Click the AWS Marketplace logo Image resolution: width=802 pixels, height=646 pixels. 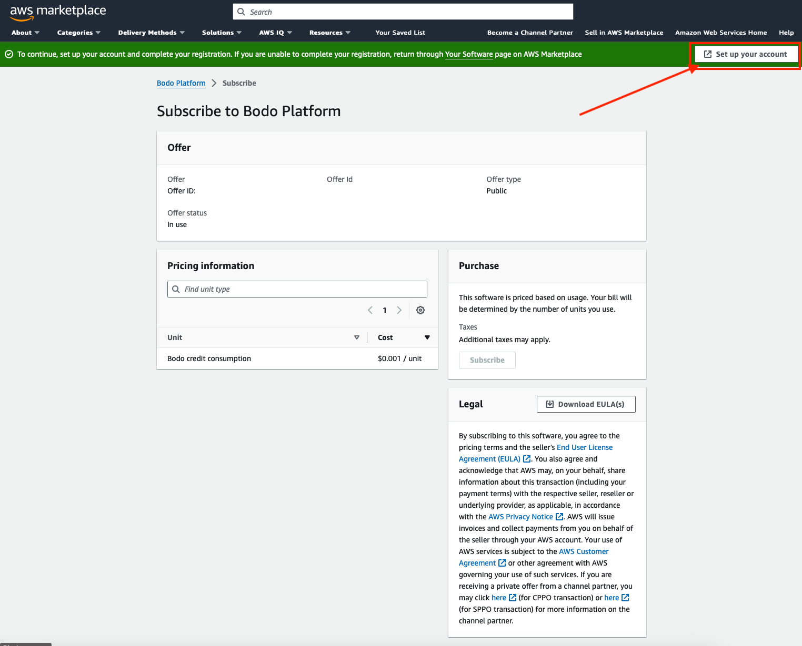pos(58,12)
